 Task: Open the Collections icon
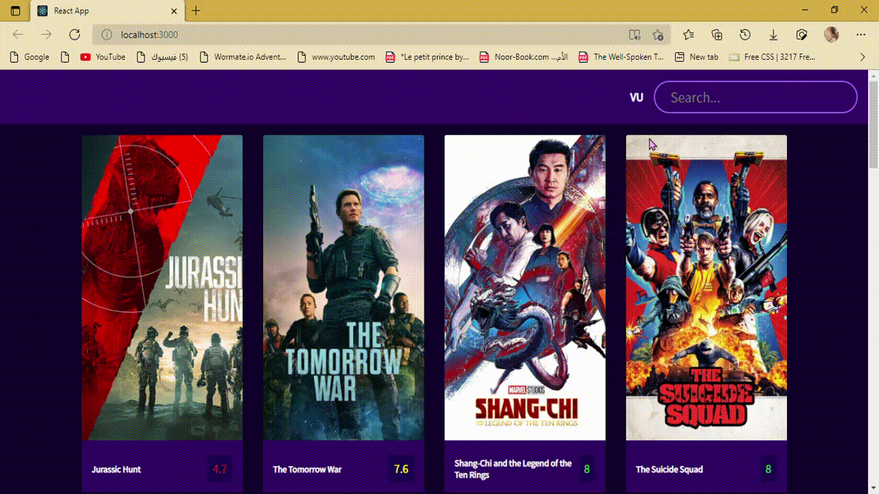pyautogui.click(x=717, y=34)
